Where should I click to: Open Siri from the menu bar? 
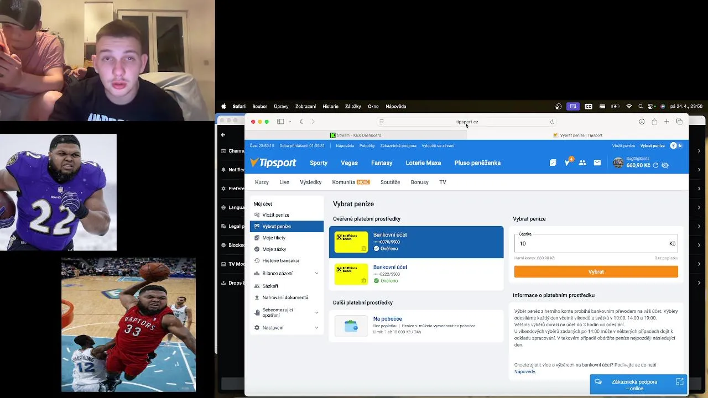663,106
